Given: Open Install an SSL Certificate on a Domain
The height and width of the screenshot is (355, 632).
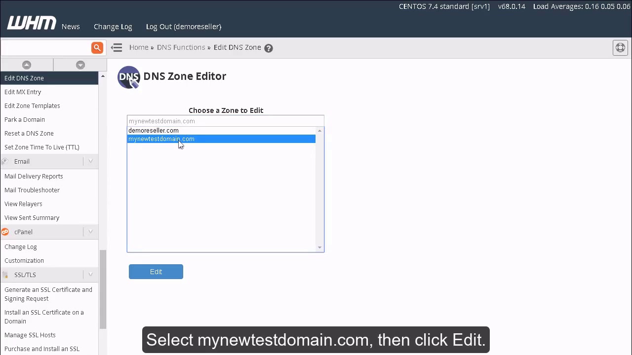Looking at the screenshot, I should pos(44,317).
